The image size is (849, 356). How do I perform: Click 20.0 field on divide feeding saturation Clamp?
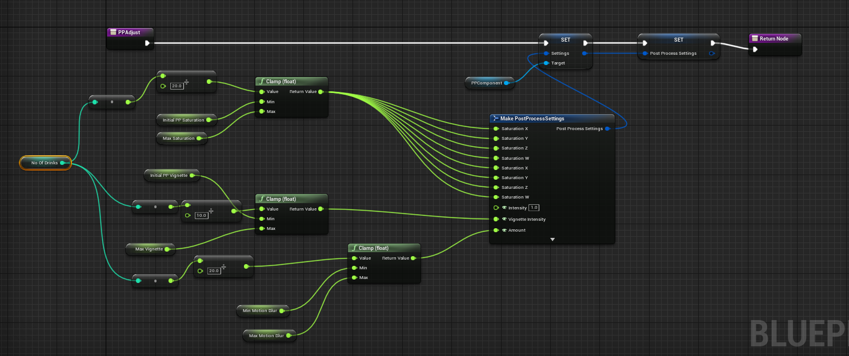[177, 86]
